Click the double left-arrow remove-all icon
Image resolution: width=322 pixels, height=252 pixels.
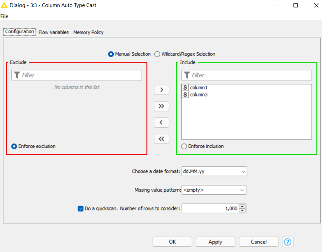(161, 139)
